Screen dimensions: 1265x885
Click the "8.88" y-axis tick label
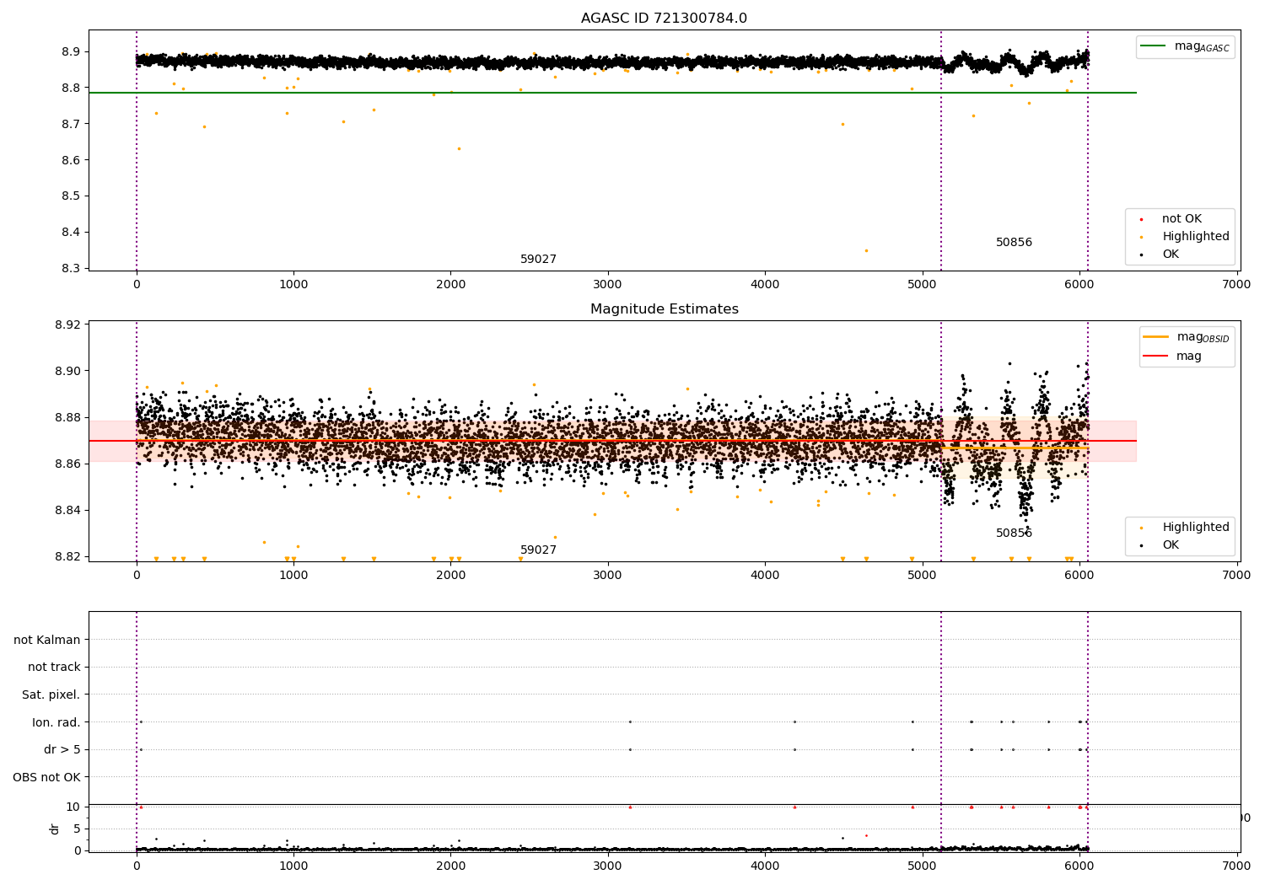click(67, 418)
